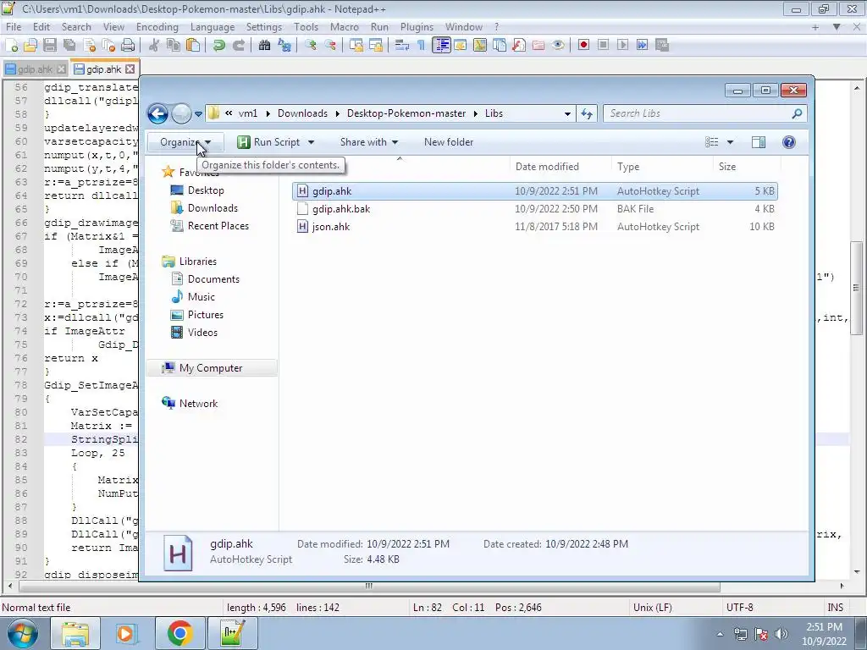Close the active gdip.ahk tab via red X

[x=130, y=69]
